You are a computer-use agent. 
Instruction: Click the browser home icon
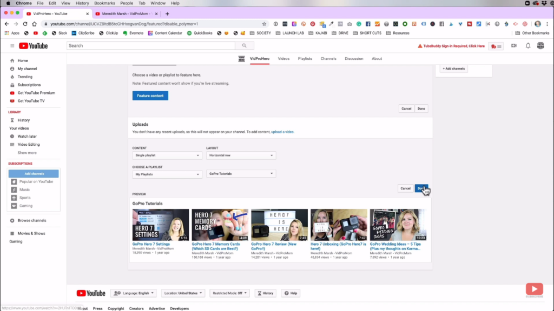pyautogui.click(x=34, y=24)
